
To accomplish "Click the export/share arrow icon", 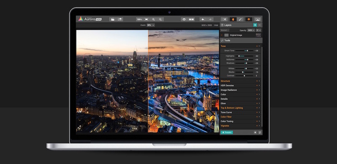I will (120, 19).
